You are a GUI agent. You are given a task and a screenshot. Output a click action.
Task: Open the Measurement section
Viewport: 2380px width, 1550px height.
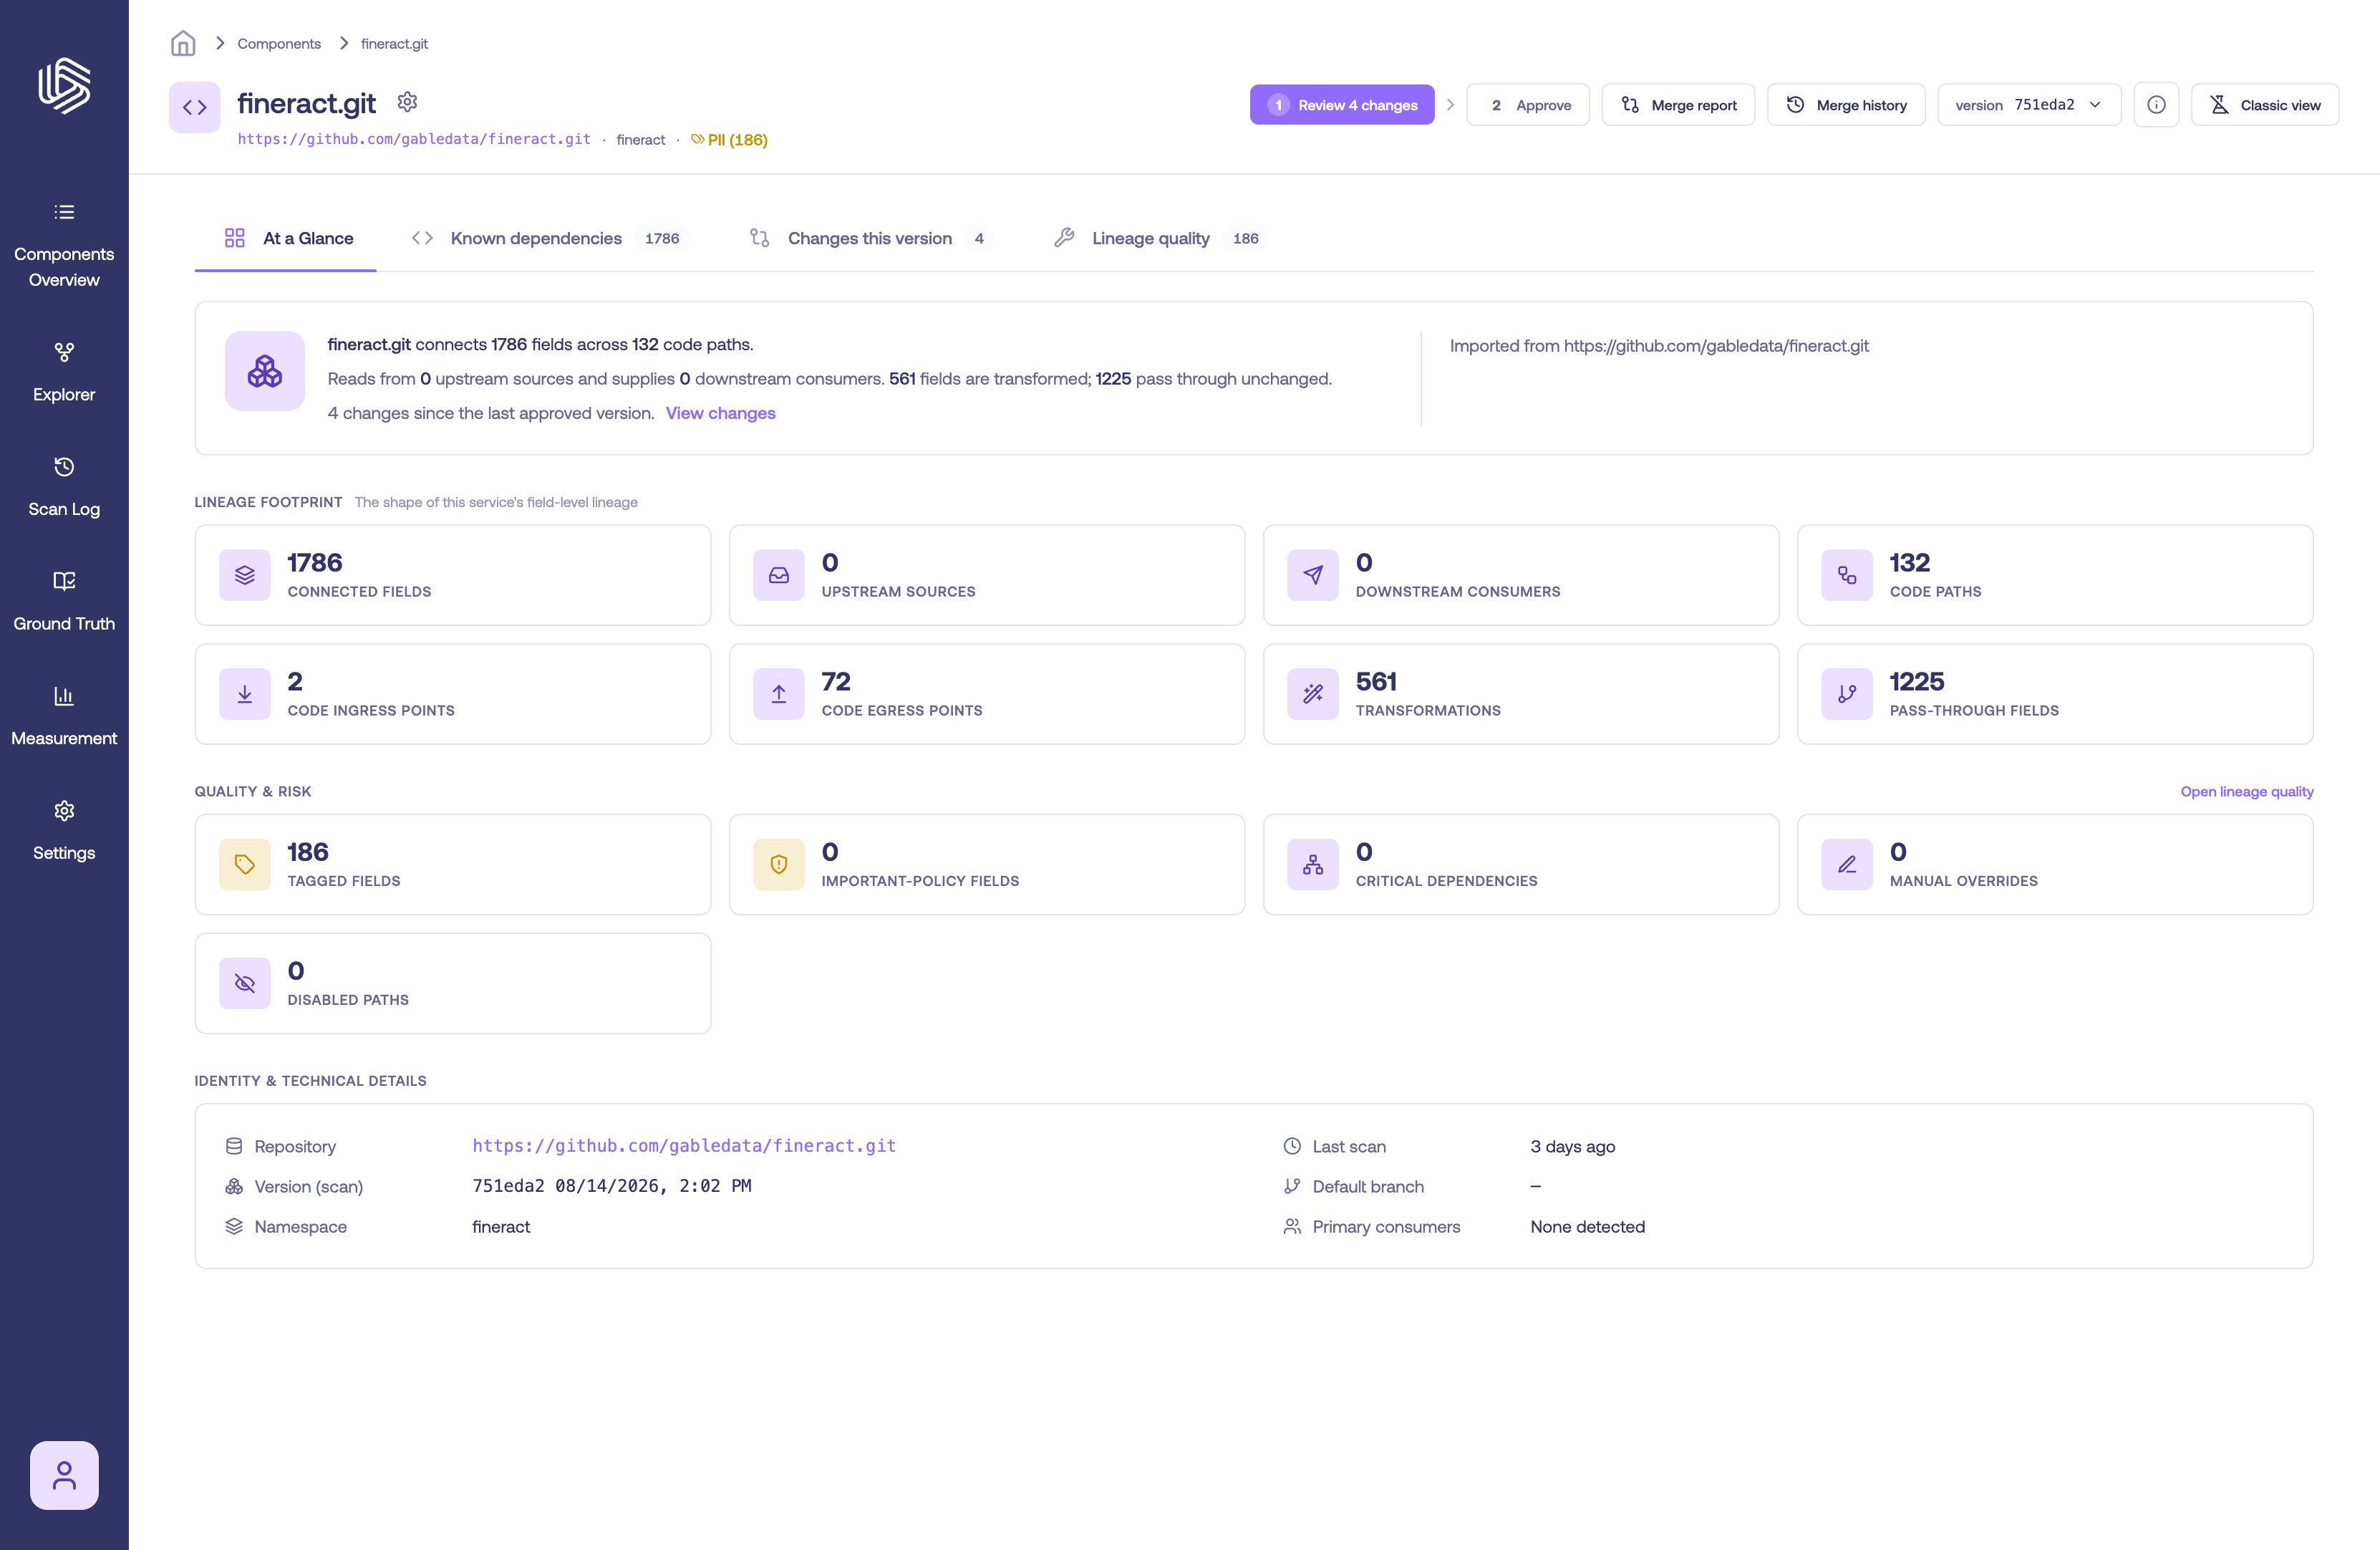64,716
